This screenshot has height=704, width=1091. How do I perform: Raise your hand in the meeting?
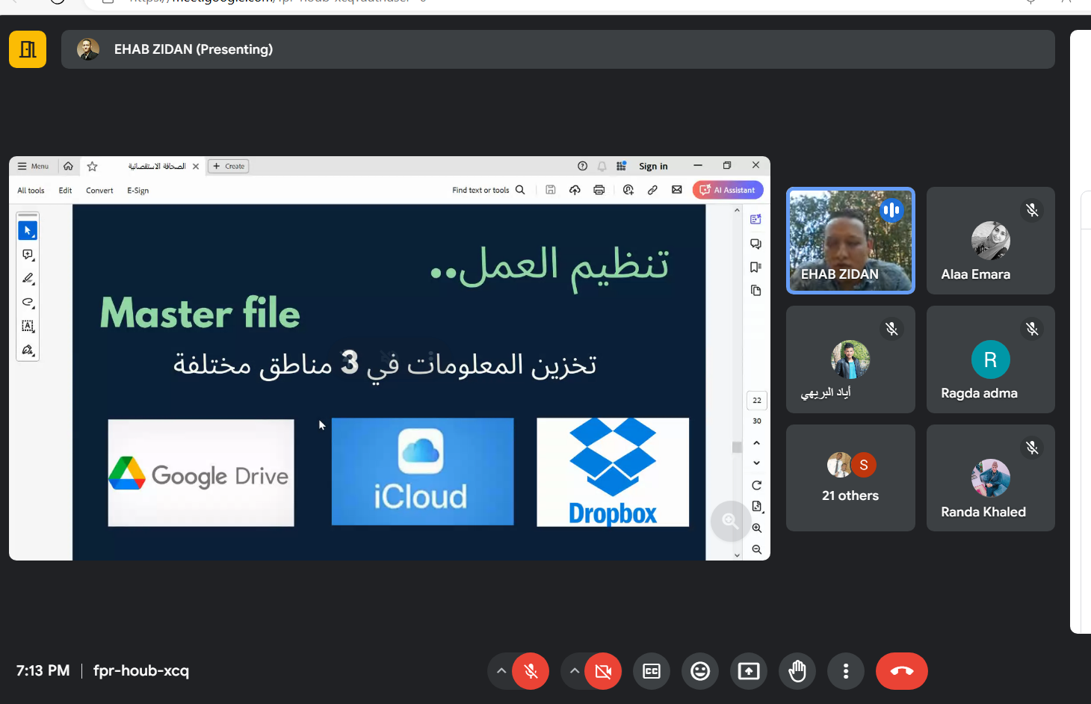(x=797, y=671)
